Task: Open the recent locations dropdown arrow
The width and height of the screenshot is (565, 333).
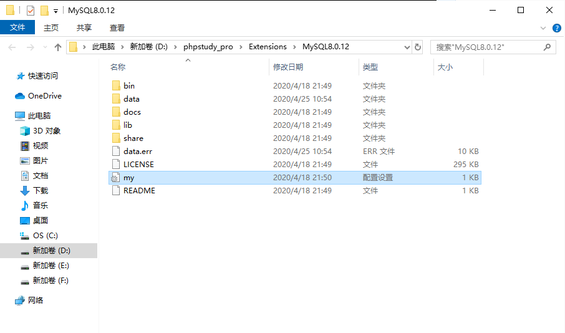Action: point(45,47)
